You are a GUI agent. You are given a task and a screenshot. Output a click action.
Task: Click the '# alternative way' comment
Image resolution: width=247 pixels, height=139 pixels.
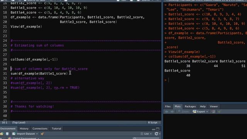tap(27, 78)
